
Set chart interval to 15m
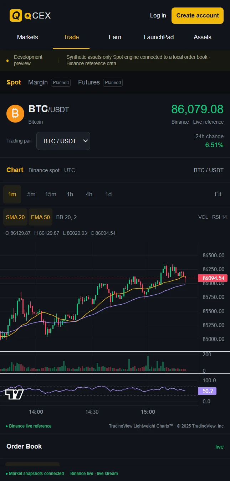tap(51, 194)
